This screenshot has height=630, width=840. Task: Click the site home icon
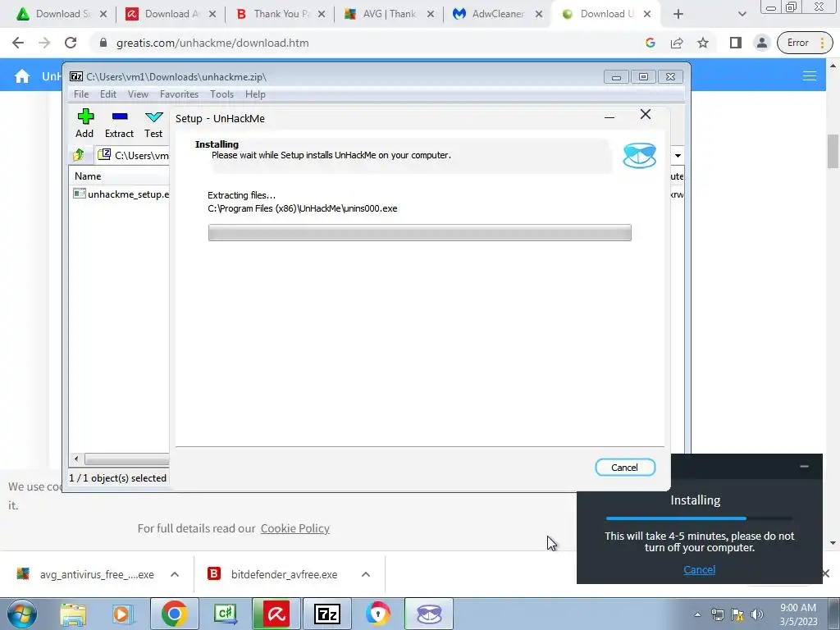tap(22, 76)
